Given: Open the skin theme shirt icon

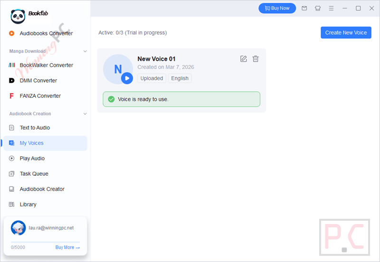Looking at the screenshot, I should click(318, 8).
